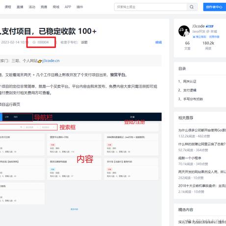
Task: Open the 竞赛 nav item
Action: 44,7
